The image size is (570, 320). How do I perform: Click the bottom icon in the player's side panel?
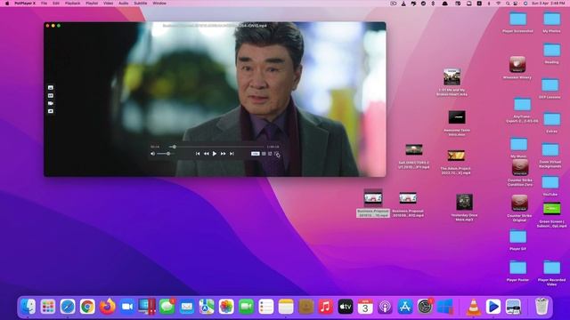[x=51, y=111]
